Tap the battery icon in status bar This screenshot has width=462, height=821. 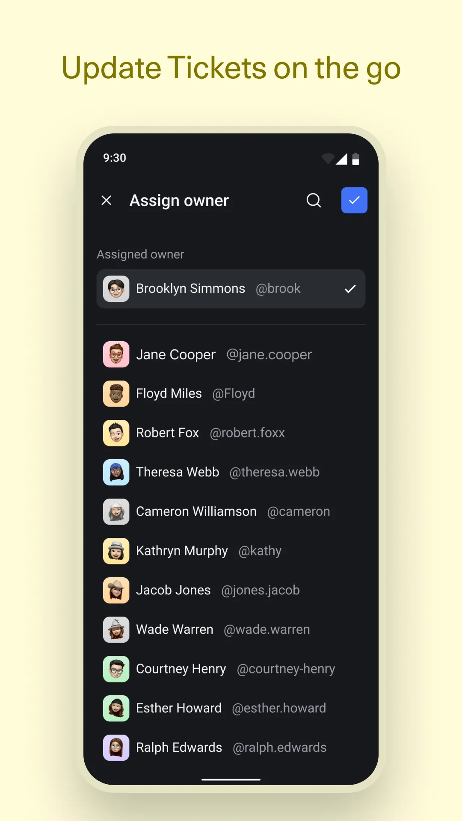click(355, 159)
